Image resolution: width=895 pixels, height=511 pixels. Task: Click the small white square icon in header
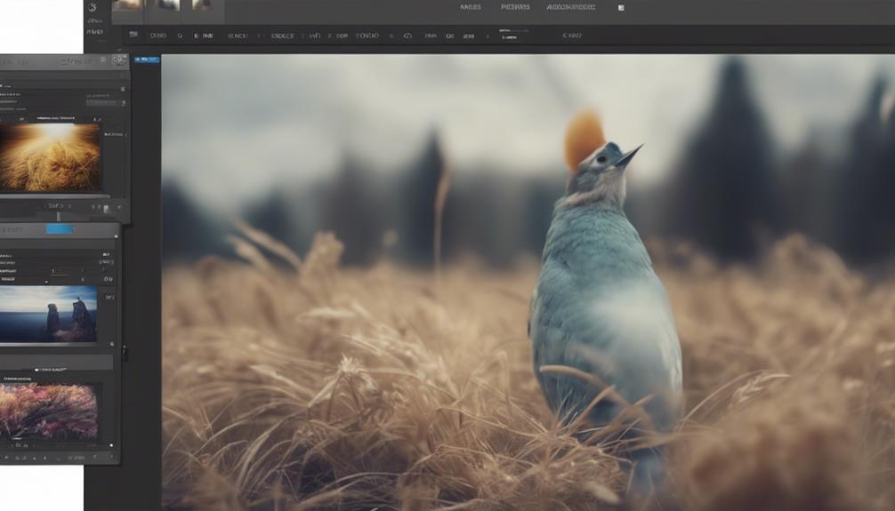[x=621, y=8]
